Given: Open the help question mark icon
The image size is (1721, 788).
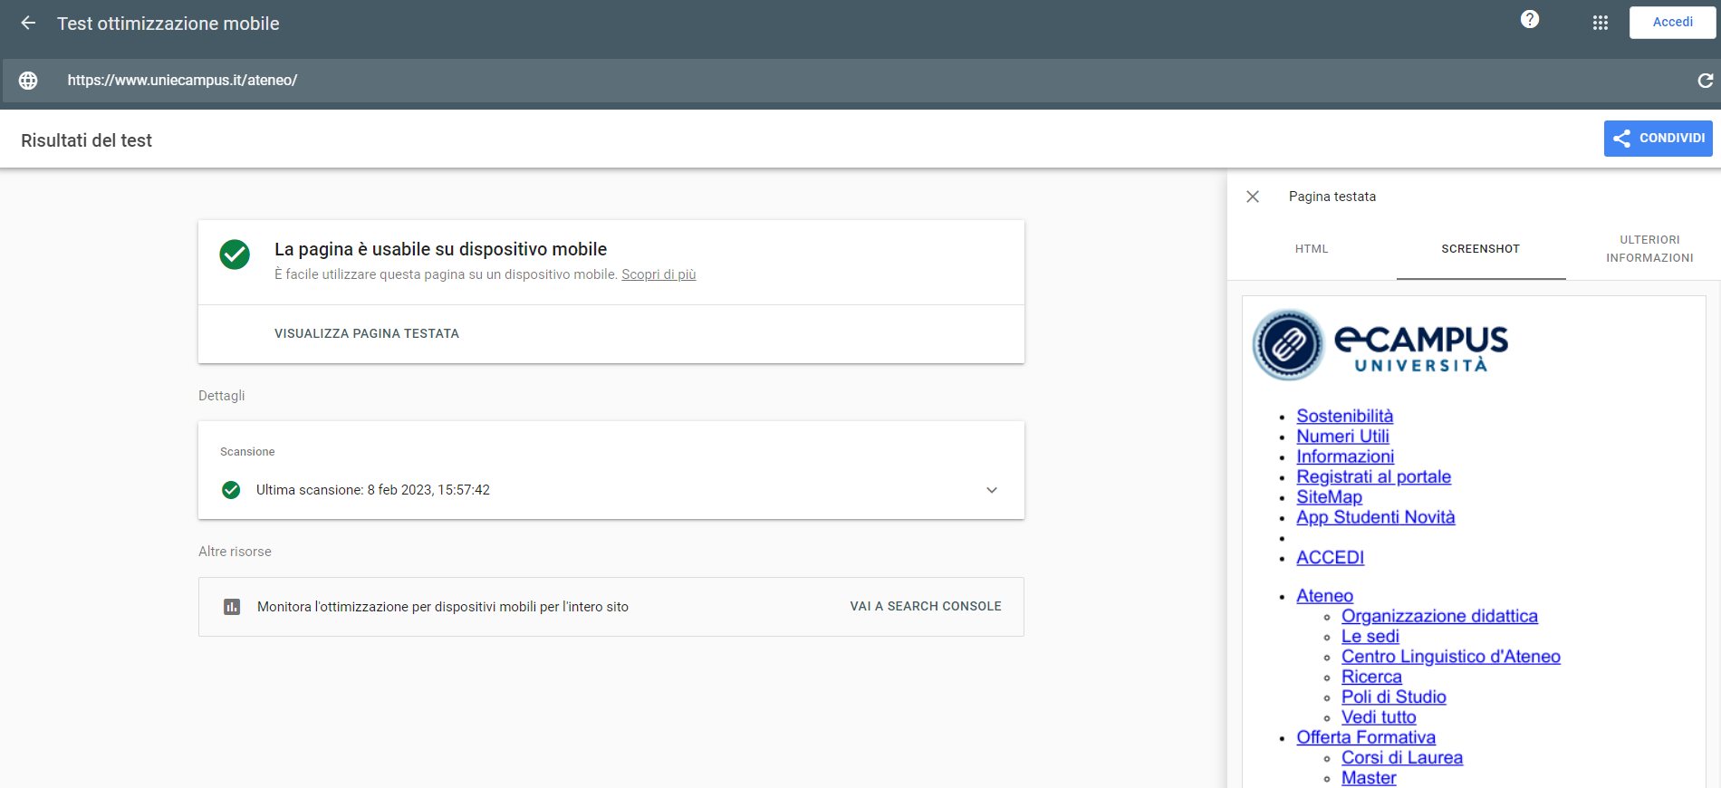Looking at the screenshot, I should (1530, 19).
